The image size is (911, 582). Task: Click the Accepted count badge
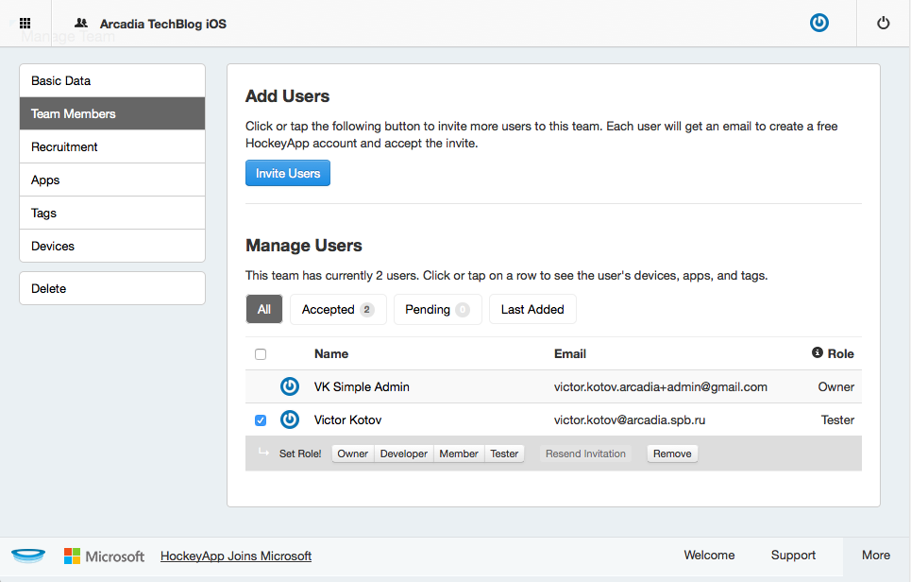click(366, 309)
